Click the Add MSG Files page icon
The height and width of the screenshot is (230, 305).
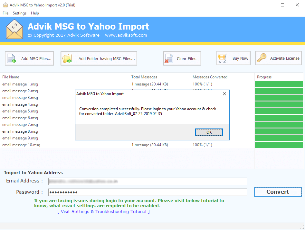pos(11,58)
